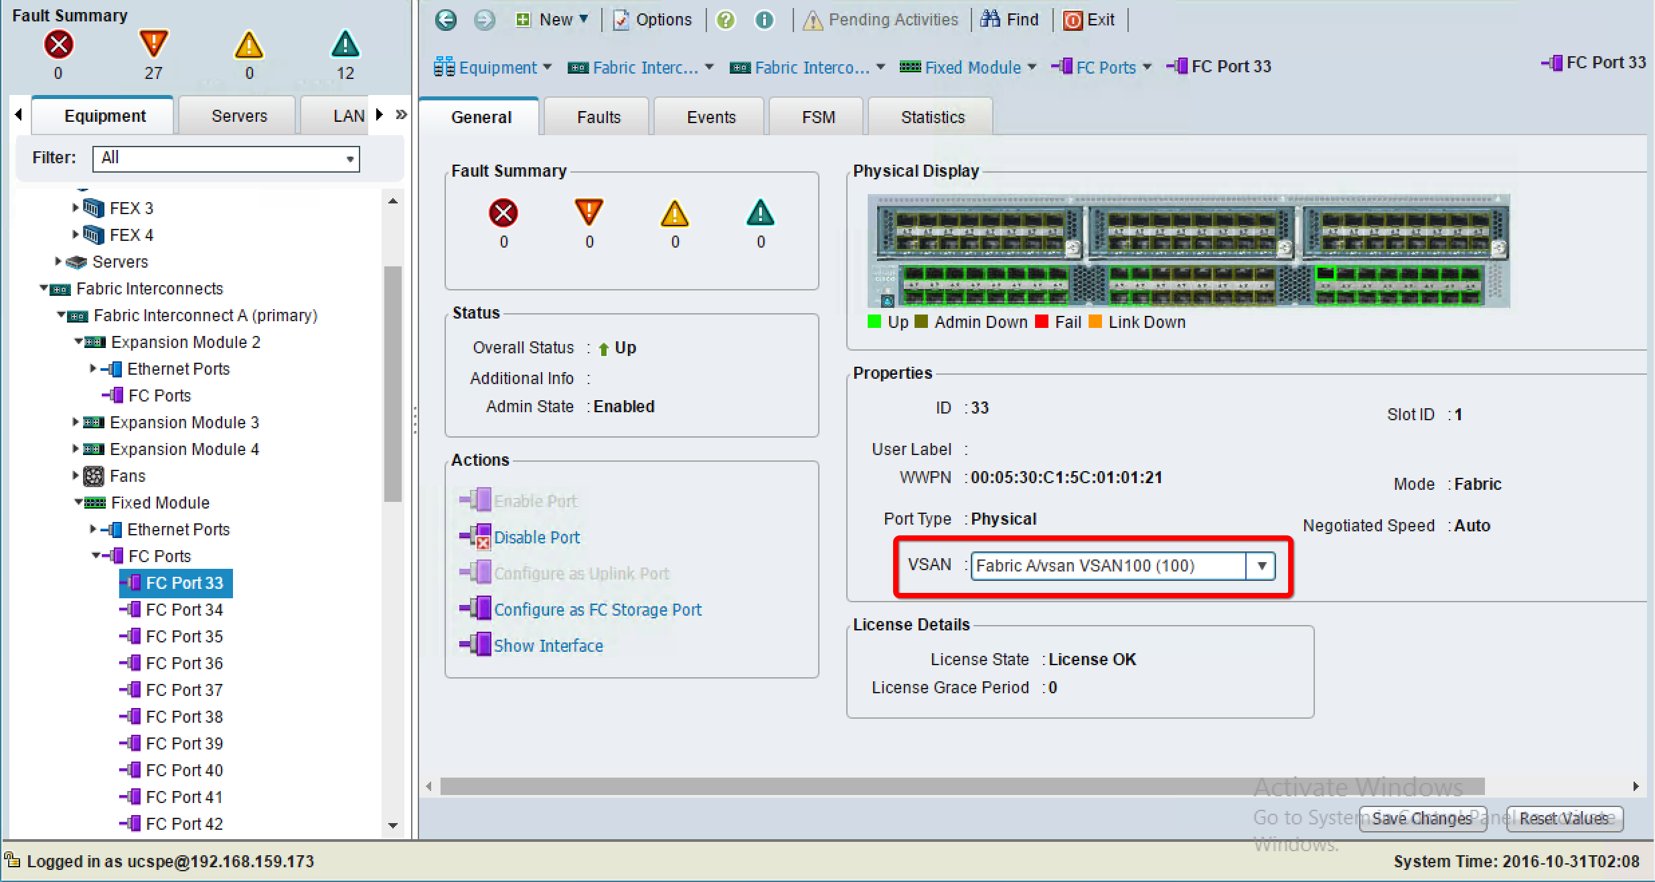Click the orange Link Down legend swatch
1655x882 pixels.
tap(1095, 322)
